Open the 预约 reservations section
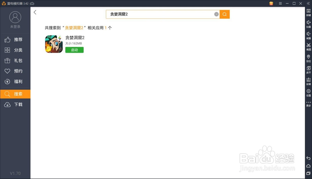 coord(15,71)
